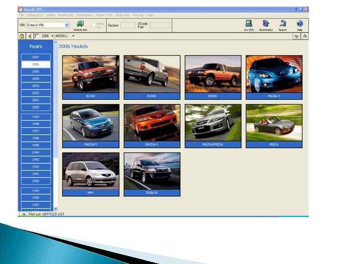
Task: Select year 1994 in Years list
Action: point(36,153)
